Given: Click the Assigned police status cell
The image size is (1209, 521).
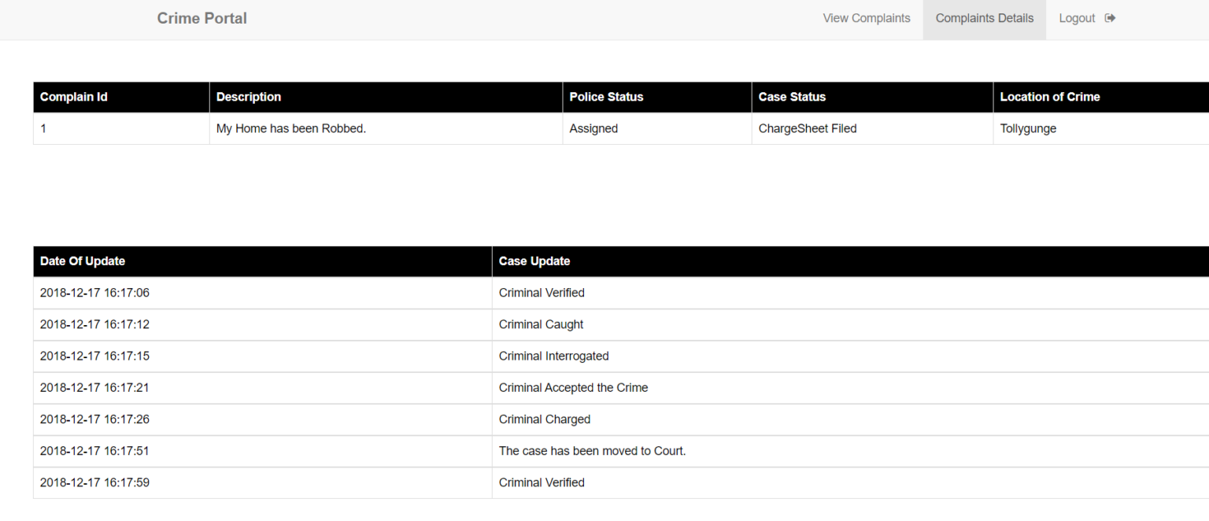Looking at the screenshot, I should pyautogui.click(x=593, y=128).
